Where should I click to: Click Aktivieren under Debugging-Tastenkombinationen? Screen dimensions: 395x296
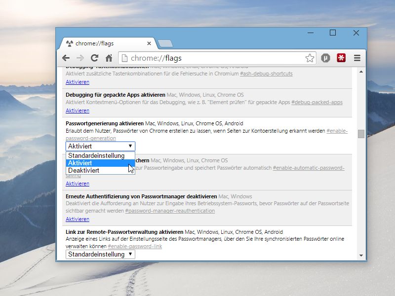(78, 82)
